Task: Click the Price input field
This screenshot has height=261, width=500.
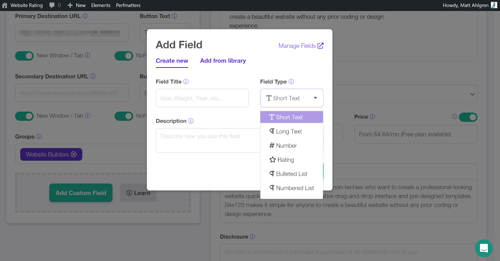Action: tap(416, 134)
